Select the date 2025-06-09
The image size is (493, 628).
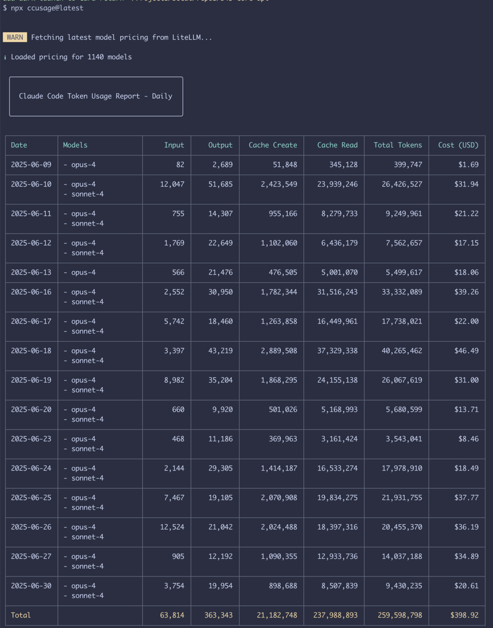pyautogui.click(x=31, y=165)
